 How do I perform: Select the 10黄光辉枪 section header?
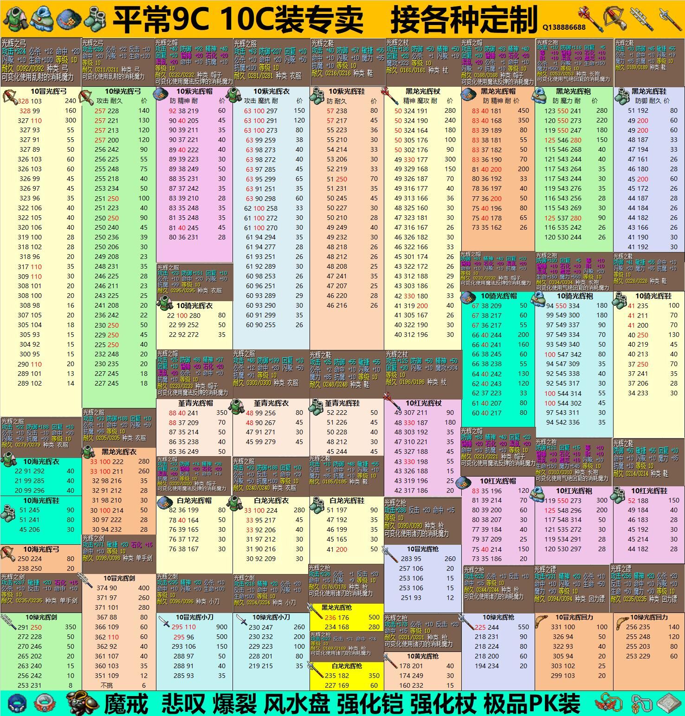click(x=423, y=656)
